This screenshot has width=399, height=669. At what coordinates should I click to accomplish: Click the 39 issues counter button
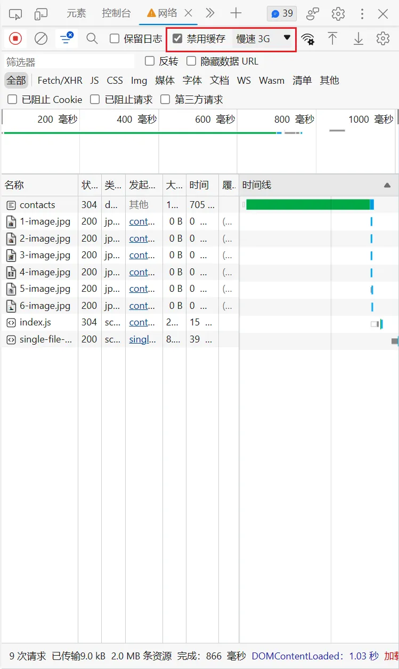pyautogui.click(x=282, y=14)
